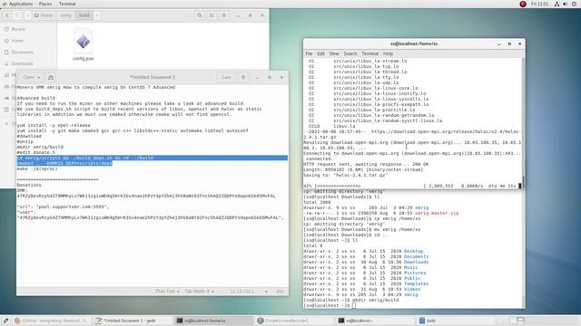Click xmrig-master.zip in terminal listing
Viewport: 581px width, 326px height.
point(437,213)
